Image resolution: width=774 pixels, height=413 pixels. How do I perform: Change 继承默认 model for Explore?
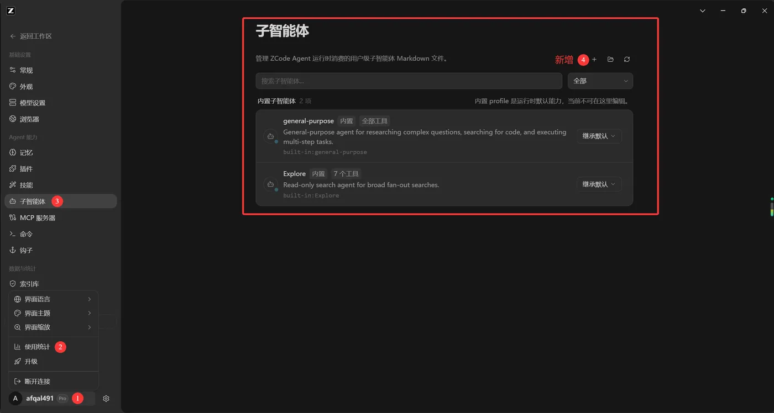click(599, 184)
